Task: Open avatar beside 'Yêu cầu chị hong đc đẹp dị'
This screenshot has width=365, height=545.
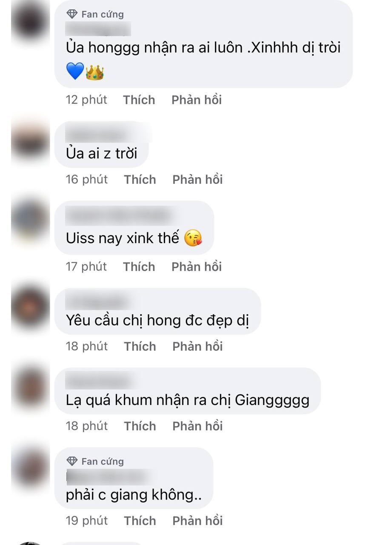Action: click(x=30, y=306)
